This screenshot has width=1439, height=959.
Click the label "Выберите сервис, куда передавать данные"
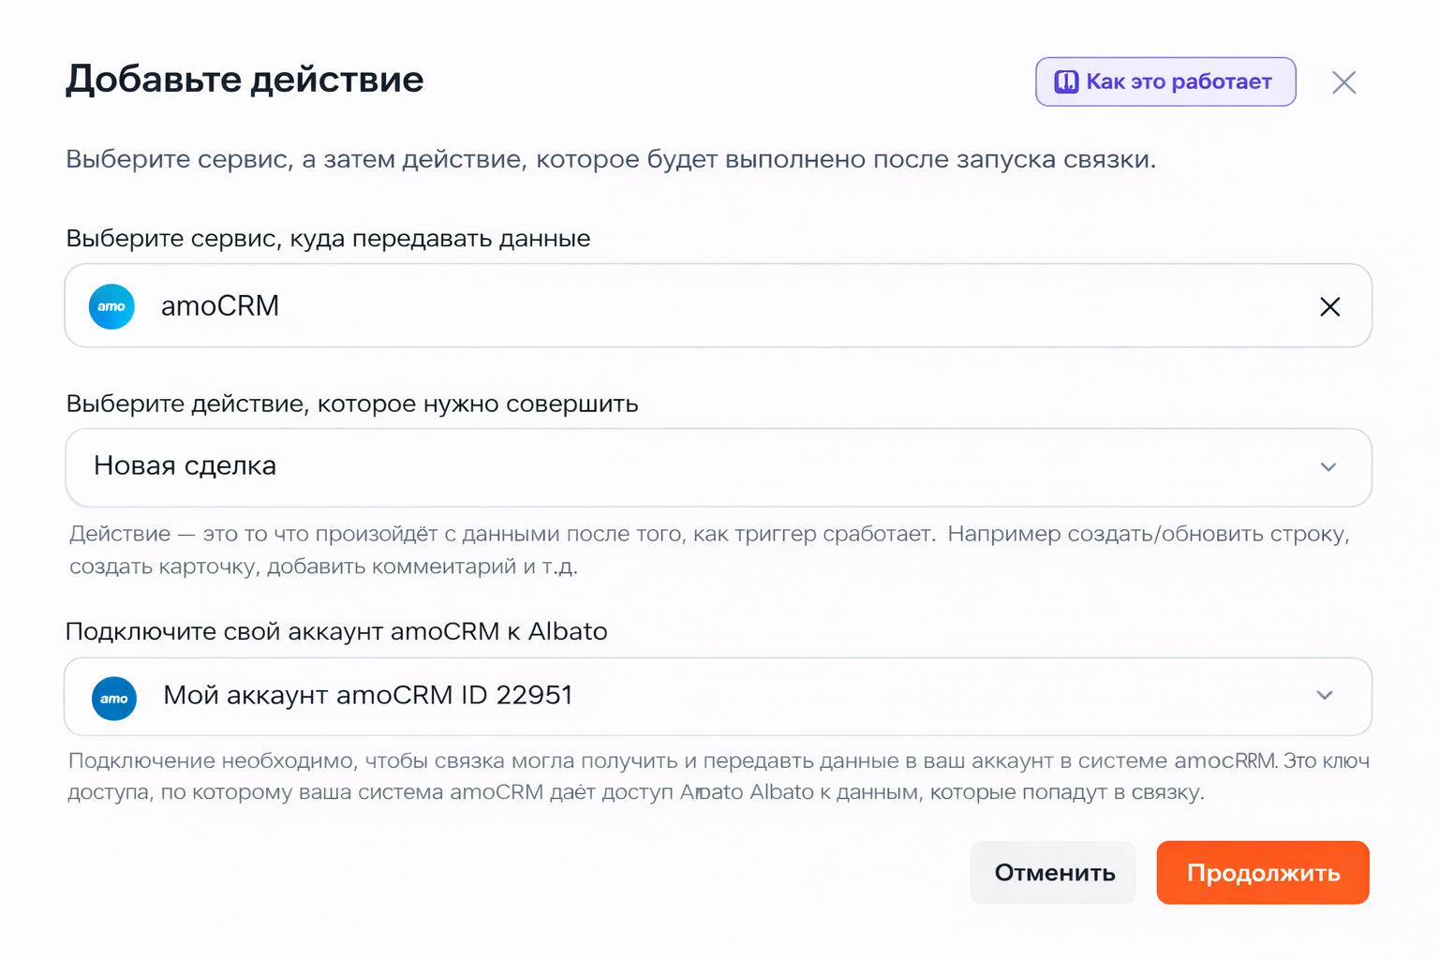[328, 239]
